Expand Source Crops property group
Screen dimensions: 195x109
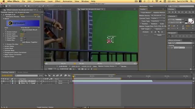[x=4, y=57]
